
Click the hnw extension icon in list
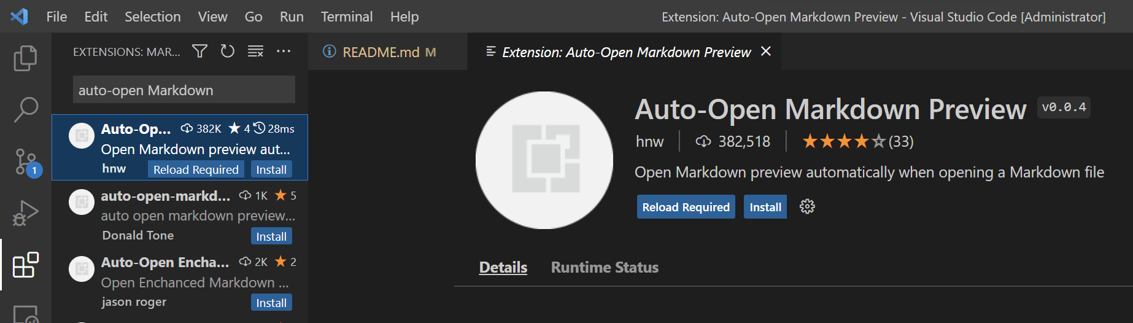[82, 136]
